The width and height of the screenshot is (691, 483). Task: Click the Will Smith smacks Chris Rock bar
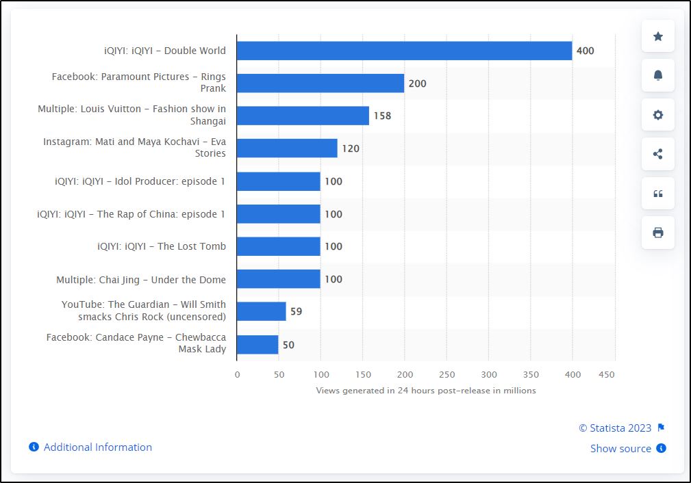(260, 311)
